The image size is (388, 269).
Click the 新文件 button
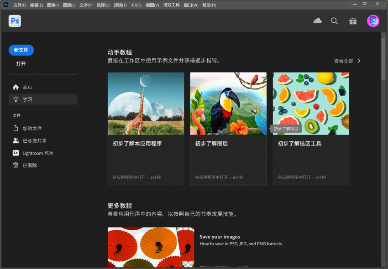(21, 50)
